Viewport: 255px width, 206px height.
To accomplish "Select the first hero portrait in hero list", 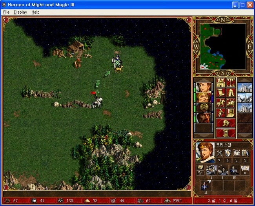I will point(204,88).
